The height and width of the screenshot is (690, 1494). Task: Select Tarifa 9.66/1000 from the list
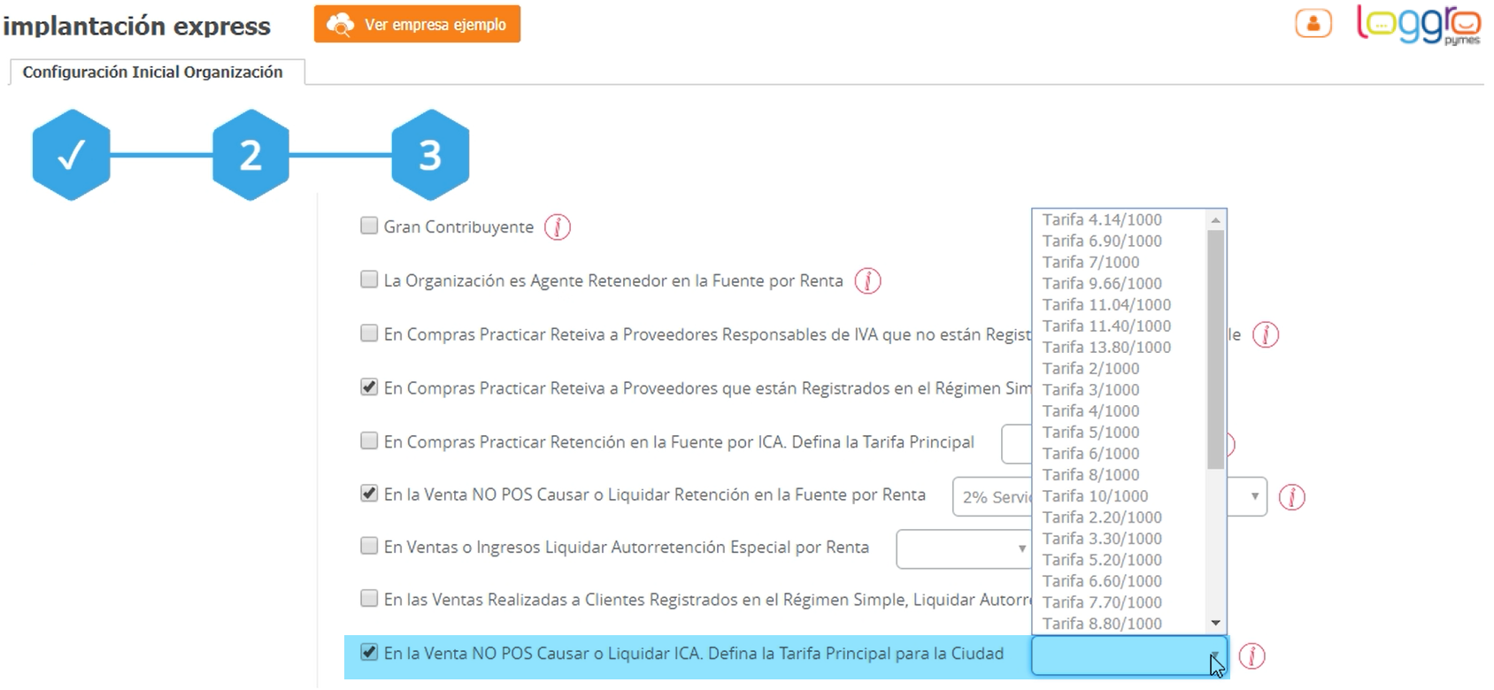point(1102,283)
